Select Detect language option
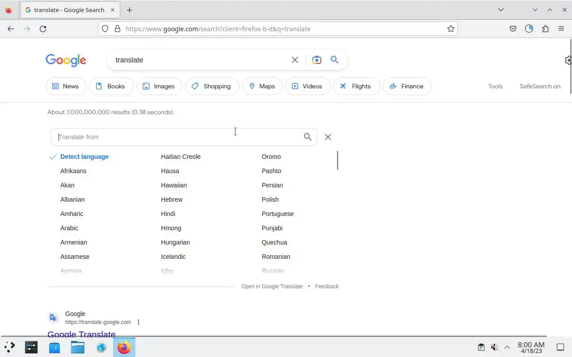This screenshot has height=357, width=572. (84, 157)
